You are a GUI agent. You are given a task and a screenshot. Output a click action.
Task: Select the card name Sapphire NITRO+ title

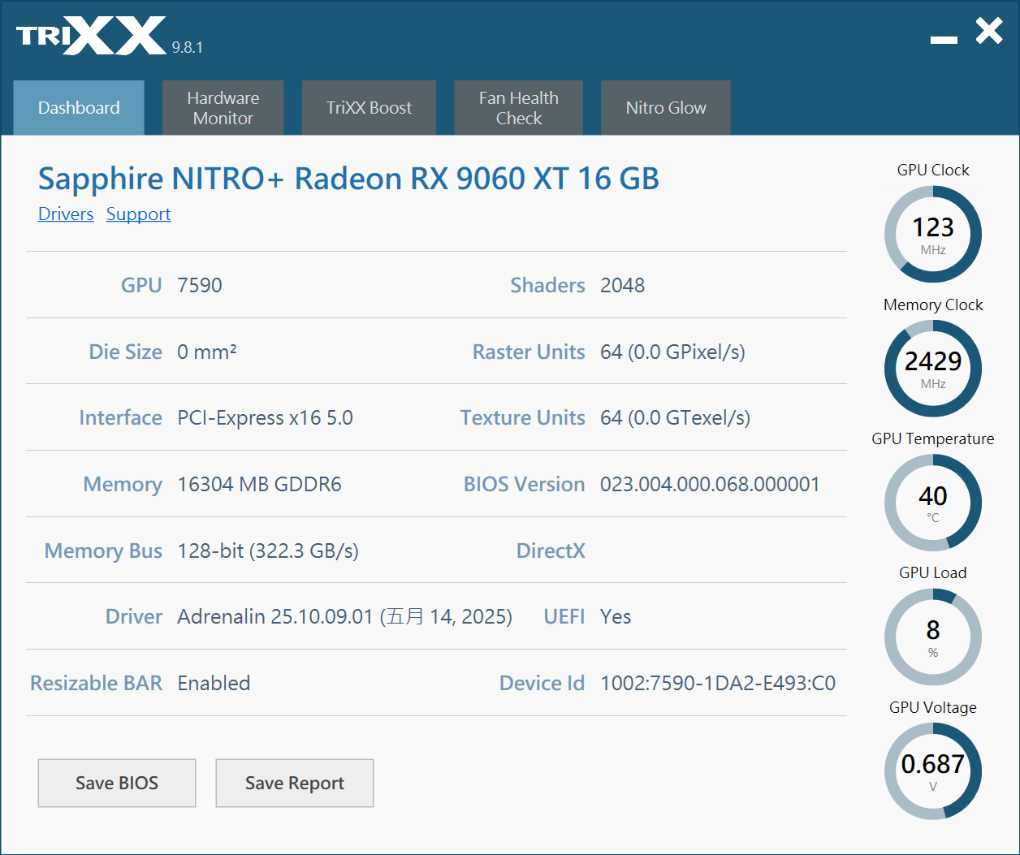point(348,179)
